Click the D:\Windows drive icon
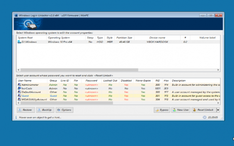This screenshot has height=146, width=234. [x=19, y=42]
